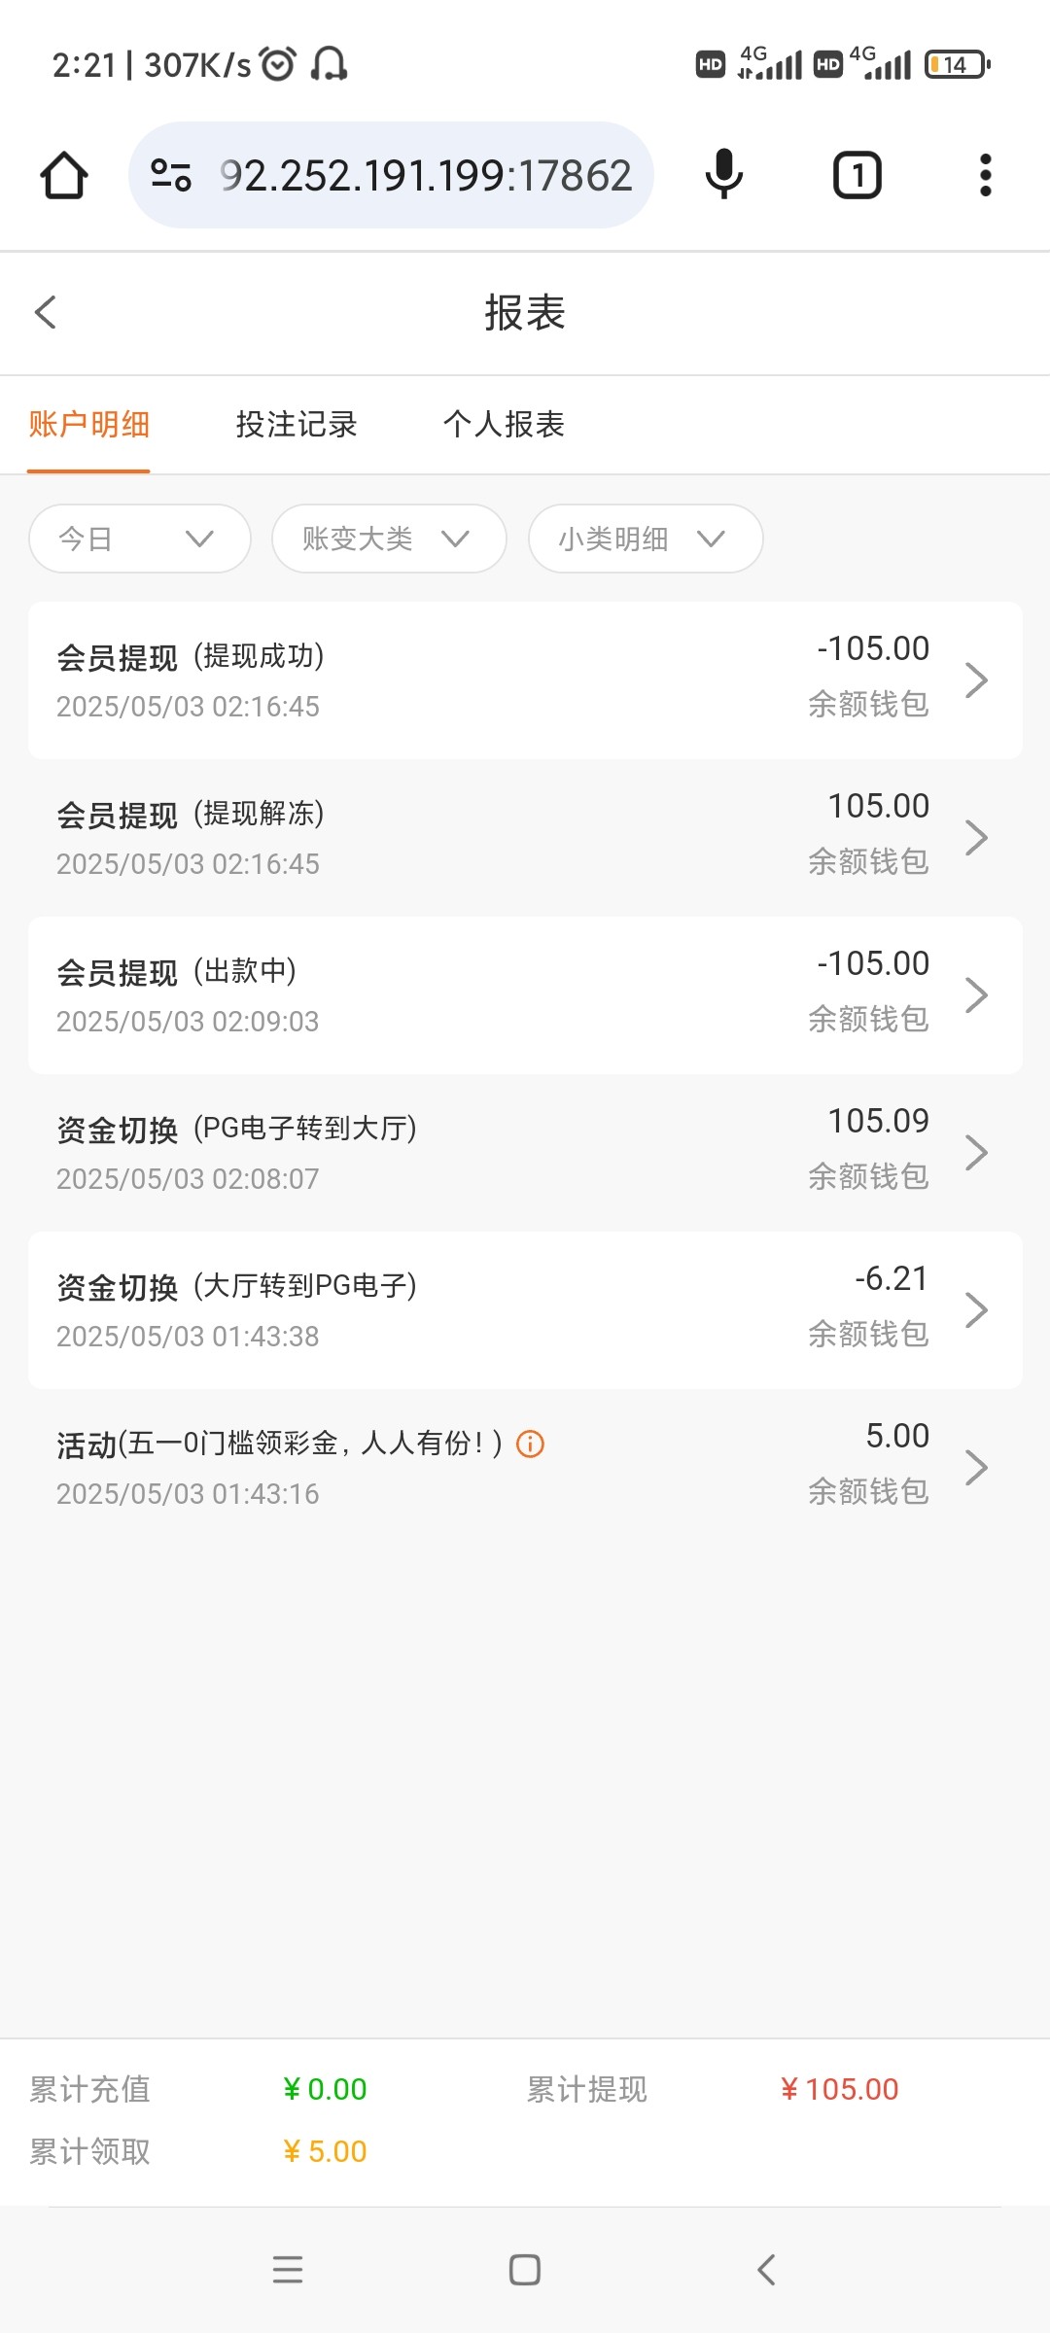Viewport: 1050px width, 2333px height.
Task: Open the browser tab switcher
Action: [857, 176]
